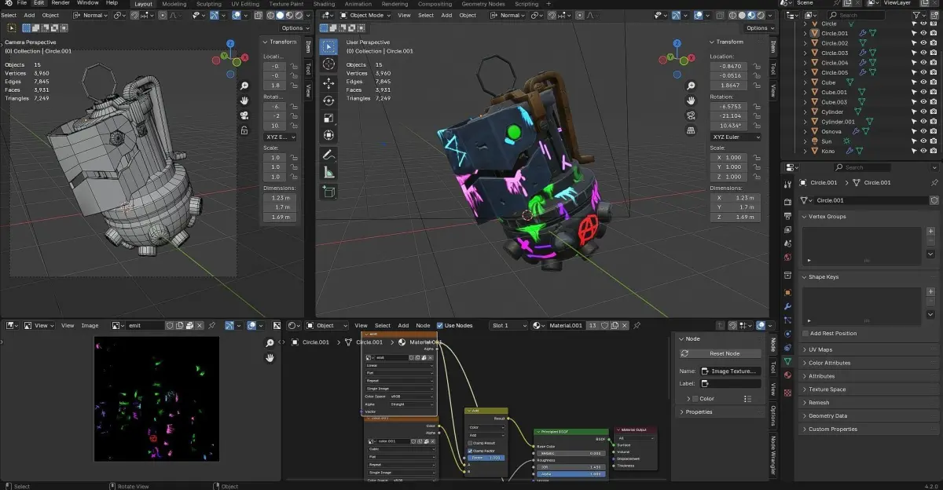Select the Add Cube tool
Image resolution: width=943 pixels, height=490 pixels.
tap(328, 191)
